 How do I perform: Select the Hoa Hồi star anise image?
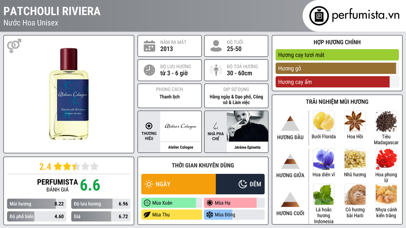[355, 122]
